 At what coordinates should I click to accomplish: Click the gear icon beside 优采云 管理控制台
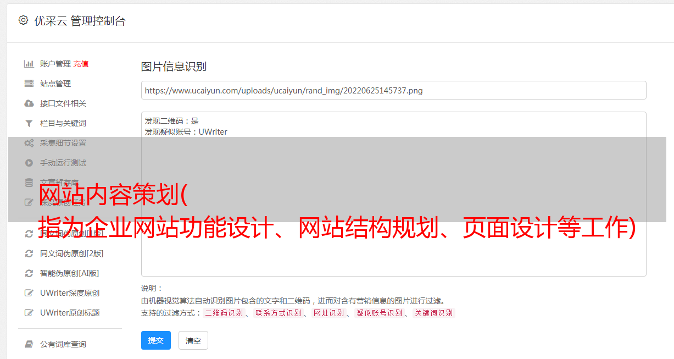pos(23,20)
